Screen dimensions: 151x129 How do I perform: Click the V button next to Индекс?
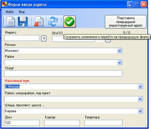click(44, 38)
